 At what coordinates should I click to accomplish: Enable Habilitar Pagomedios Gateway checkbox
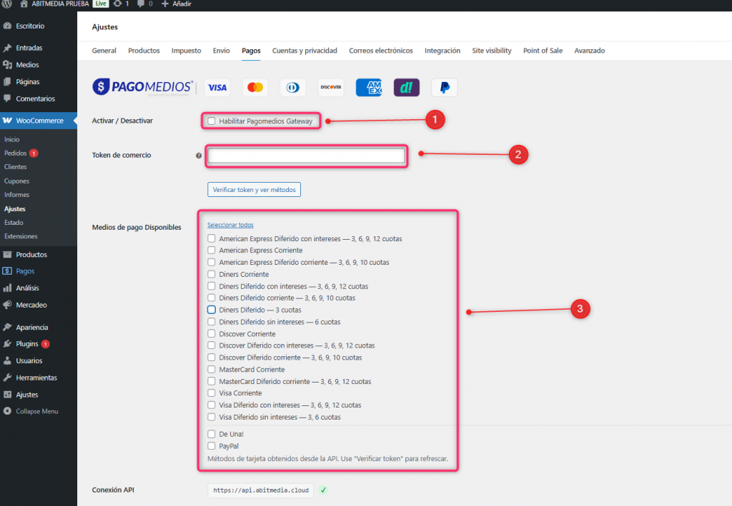(212, 121)
